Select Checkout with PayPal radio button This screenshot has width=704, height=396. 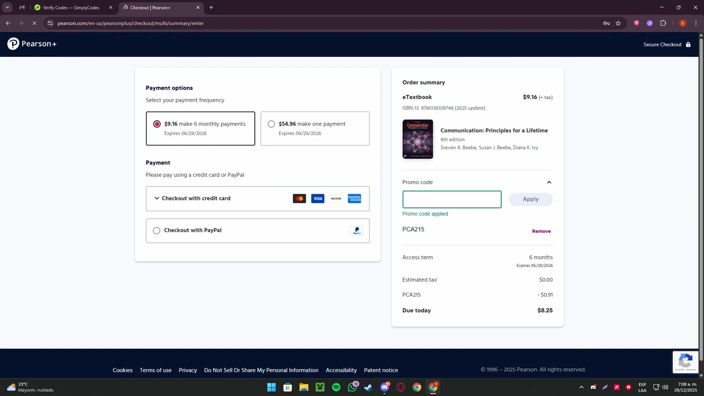click(156, 230)
